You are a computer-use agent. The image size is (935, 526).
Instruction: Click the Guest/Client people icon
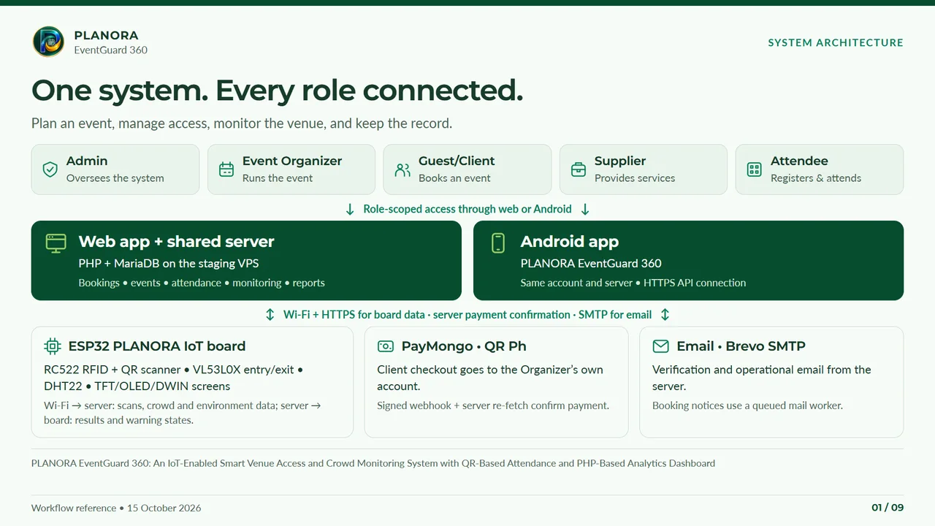click(402, 169)
